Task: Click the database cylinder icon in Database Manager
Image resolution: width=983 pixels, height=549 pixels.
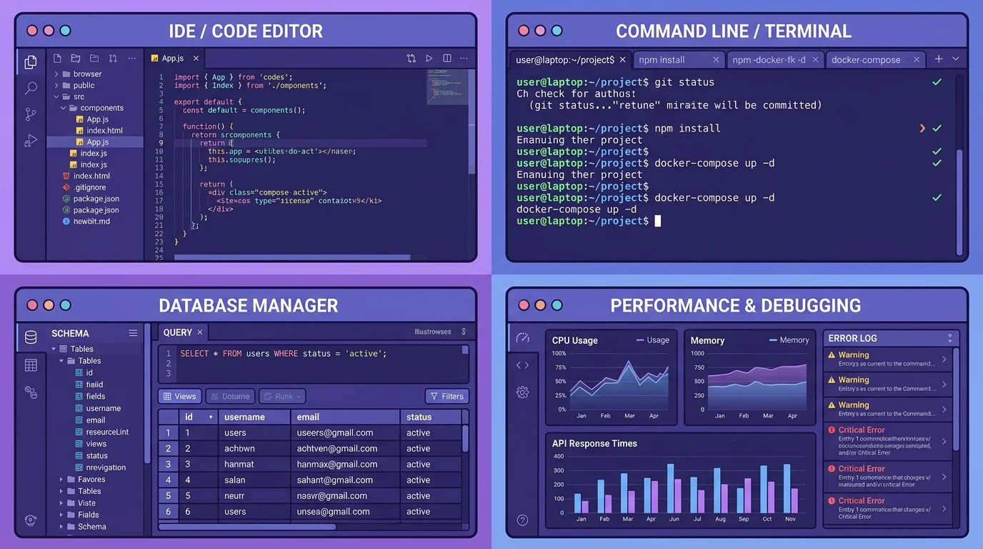Action: pos(31,337)
